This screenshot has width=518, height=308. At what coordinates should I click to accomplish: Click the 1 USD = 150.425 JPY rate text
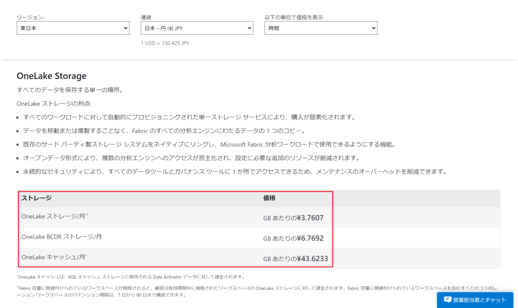click(165, 43)
